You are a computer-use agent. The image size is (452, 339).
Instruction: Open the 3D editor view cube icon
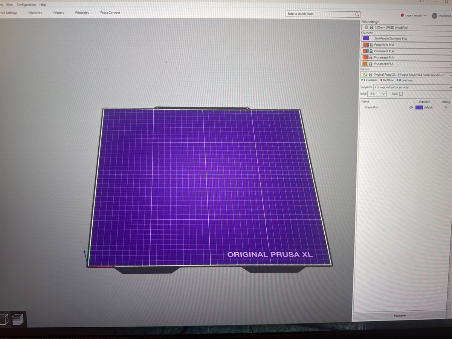point(5,319)
